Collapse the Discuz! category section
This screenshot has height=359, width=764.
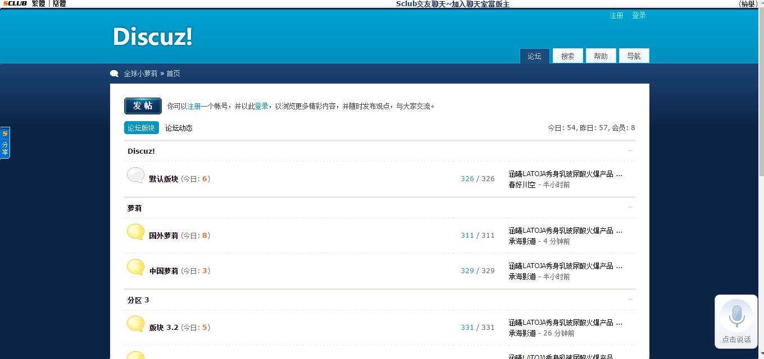[630, 151]
